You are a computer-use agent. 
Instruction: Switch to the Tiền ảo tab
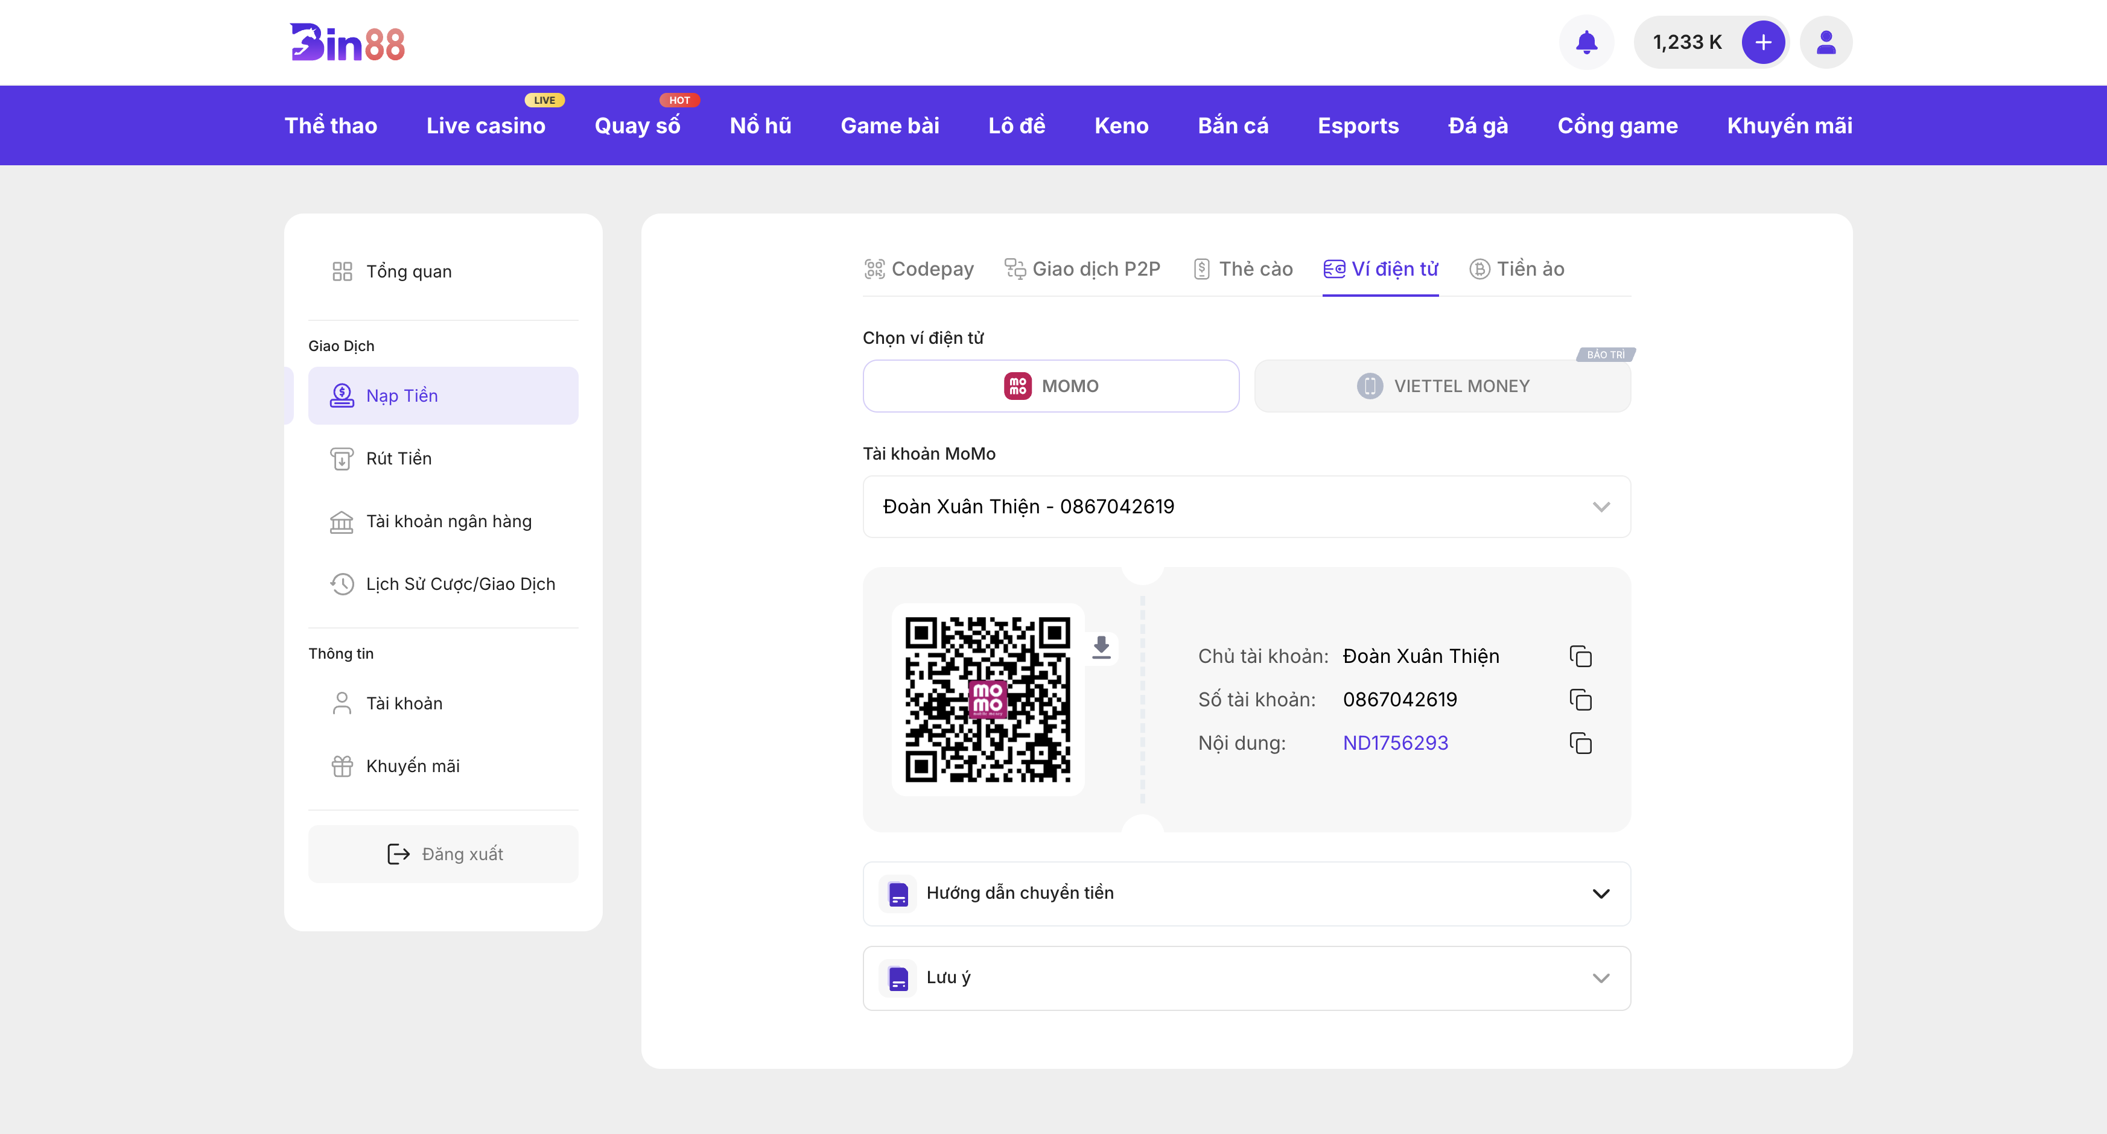click(1516, 269)
